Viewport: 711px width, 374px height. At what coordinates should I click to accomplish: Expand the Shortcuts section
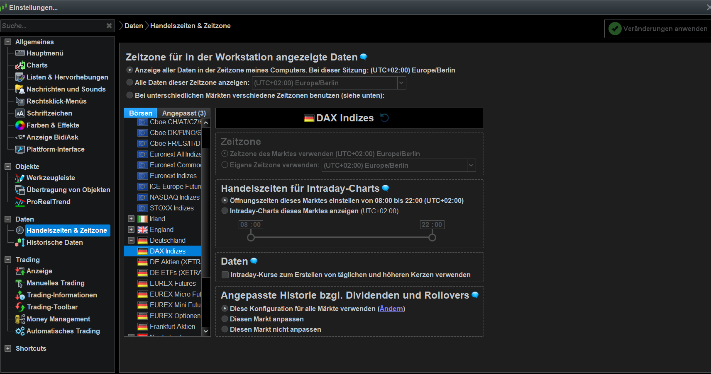(x=8, y=348)
